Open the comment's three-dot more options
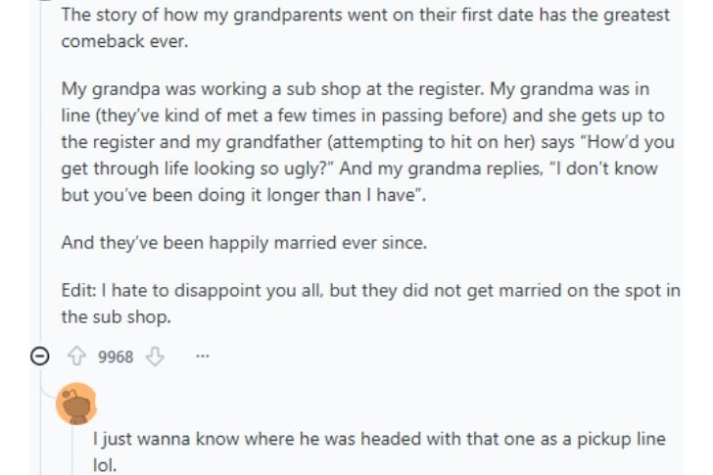This screenshot has height=475, width=713. (202, 356)
